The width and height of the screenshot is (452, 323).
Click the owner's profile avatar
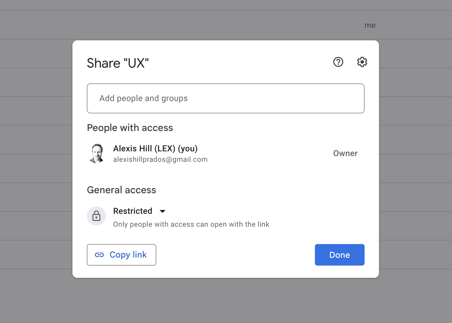(97, 153)
